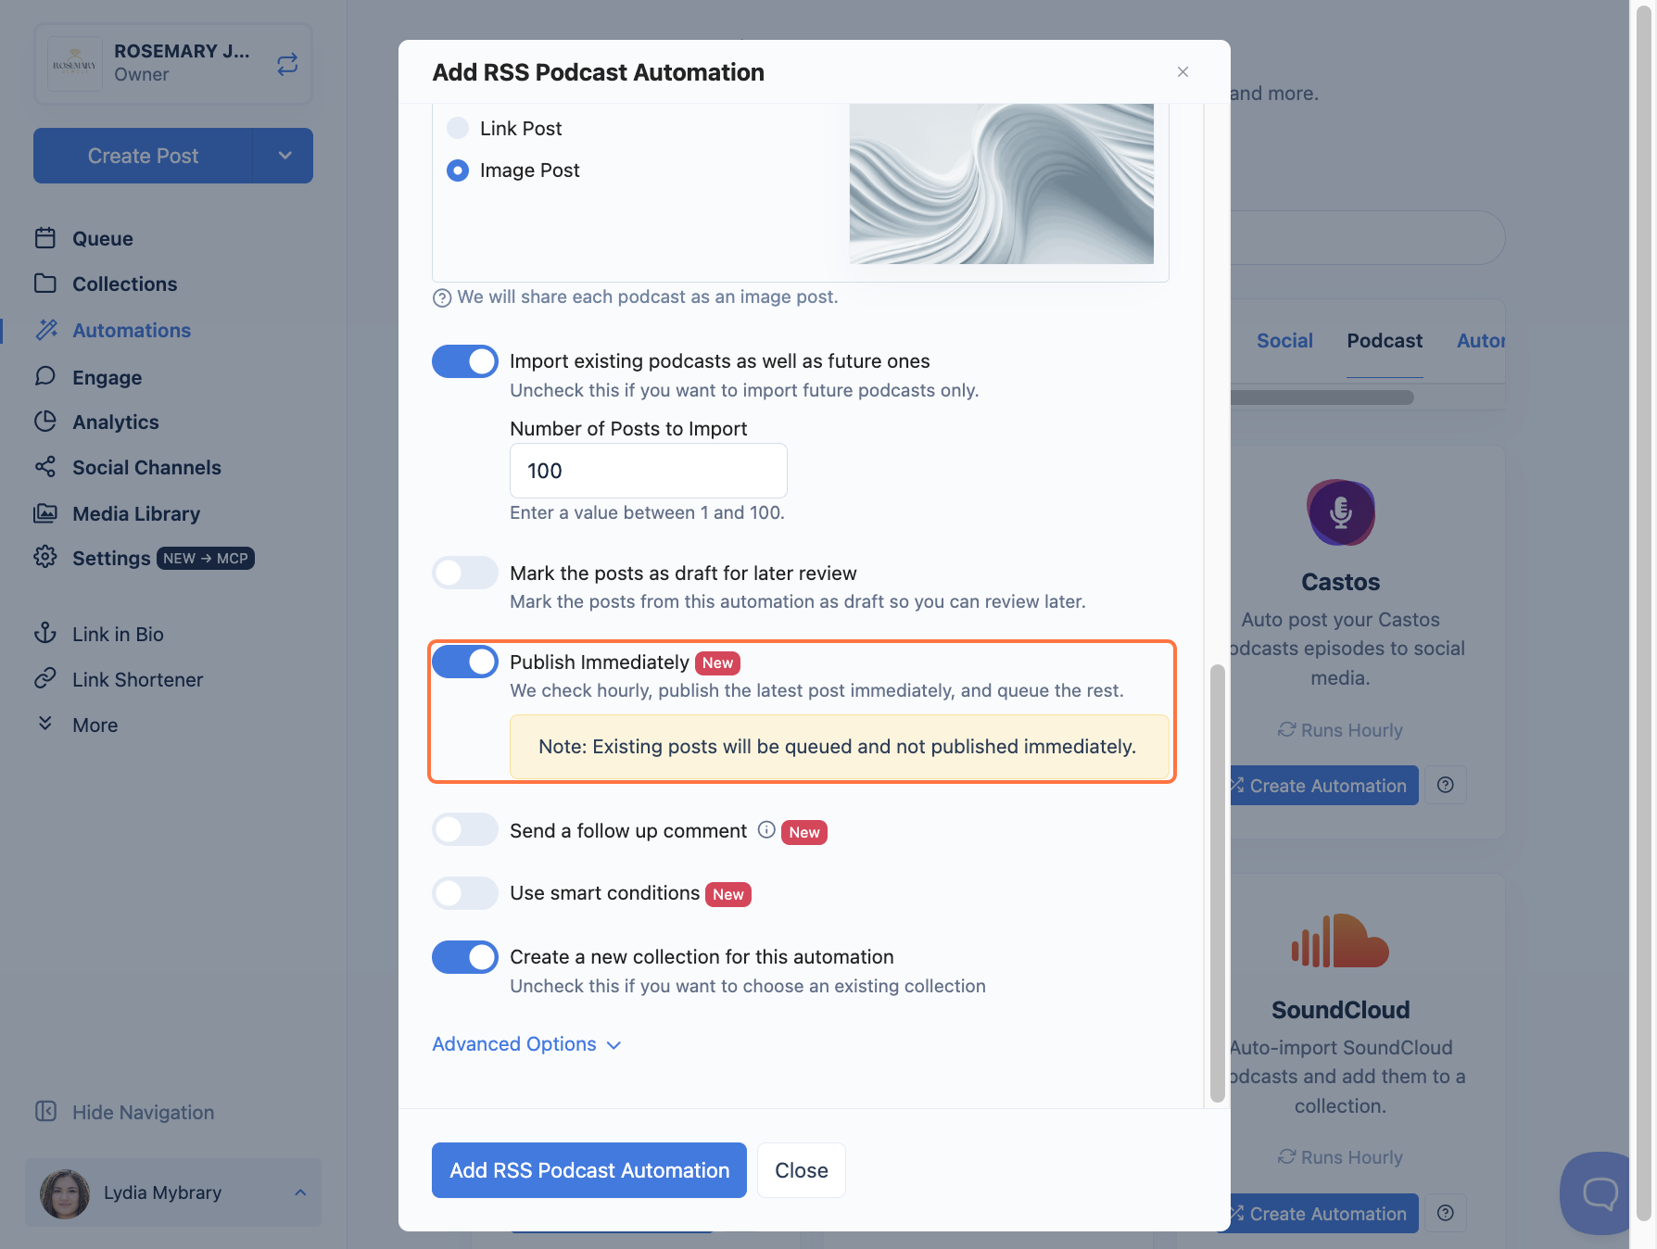Click the Social Channels share icon
Viewport: 1657px width, 1249px height.
[45, 467]
